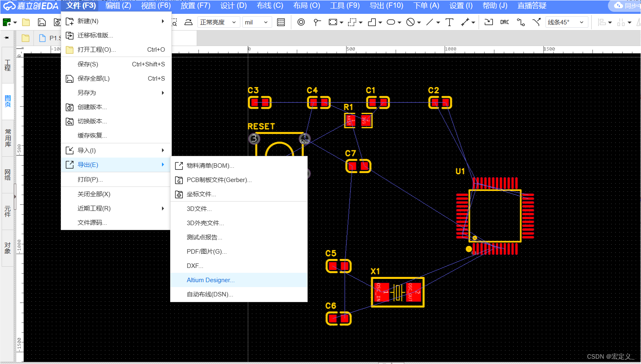Click the green PCB new-document icon
This screenshot has height=364, width=641.
pyautogui.click(x=7, y=22)
